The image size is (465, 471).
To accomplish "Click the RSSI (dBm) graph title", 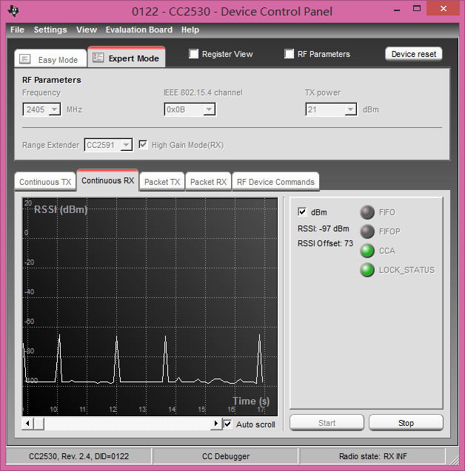I will pyautogui.click(x=61, y=209).
